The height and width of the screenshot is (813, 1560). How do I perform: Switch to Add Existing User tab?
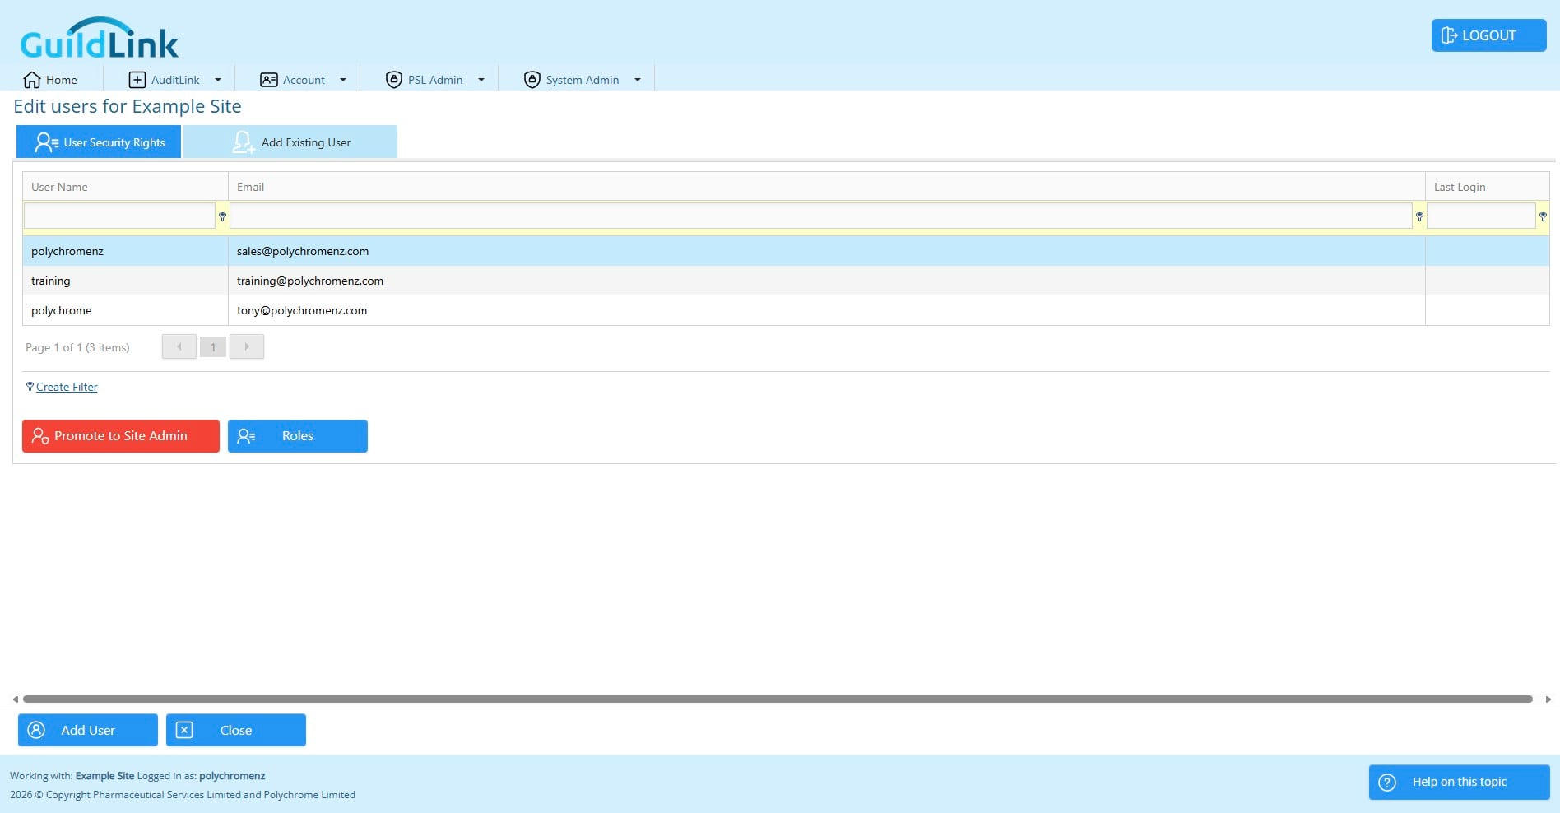click(x=290, y=142)
